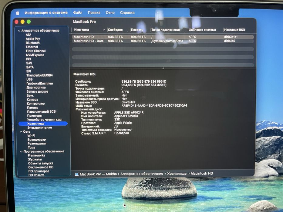Click Аппаратное обеспечение in the path bar
This screenshot has width=283, height=212.
142,174
